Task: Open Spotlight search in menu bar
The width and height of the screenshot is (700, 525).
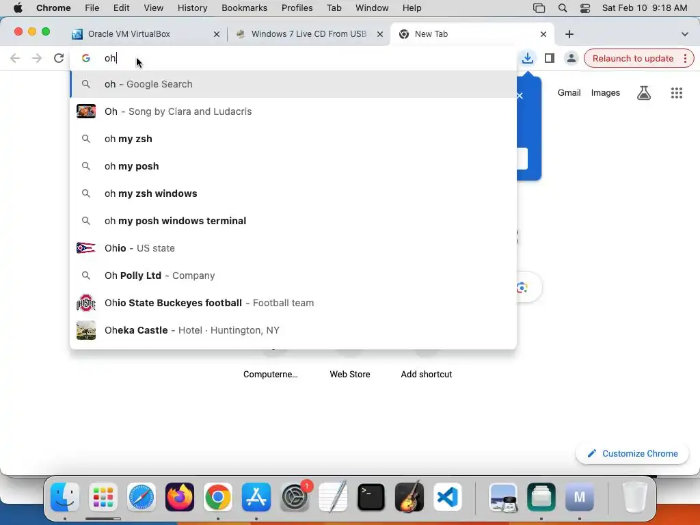Action: click(x=563, y=8)
